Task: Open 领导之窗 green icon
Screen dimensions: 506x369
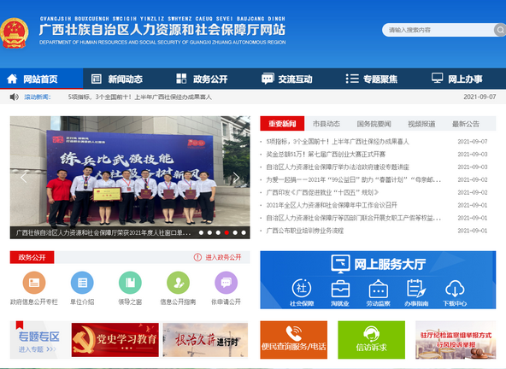Action: (130, 283)
